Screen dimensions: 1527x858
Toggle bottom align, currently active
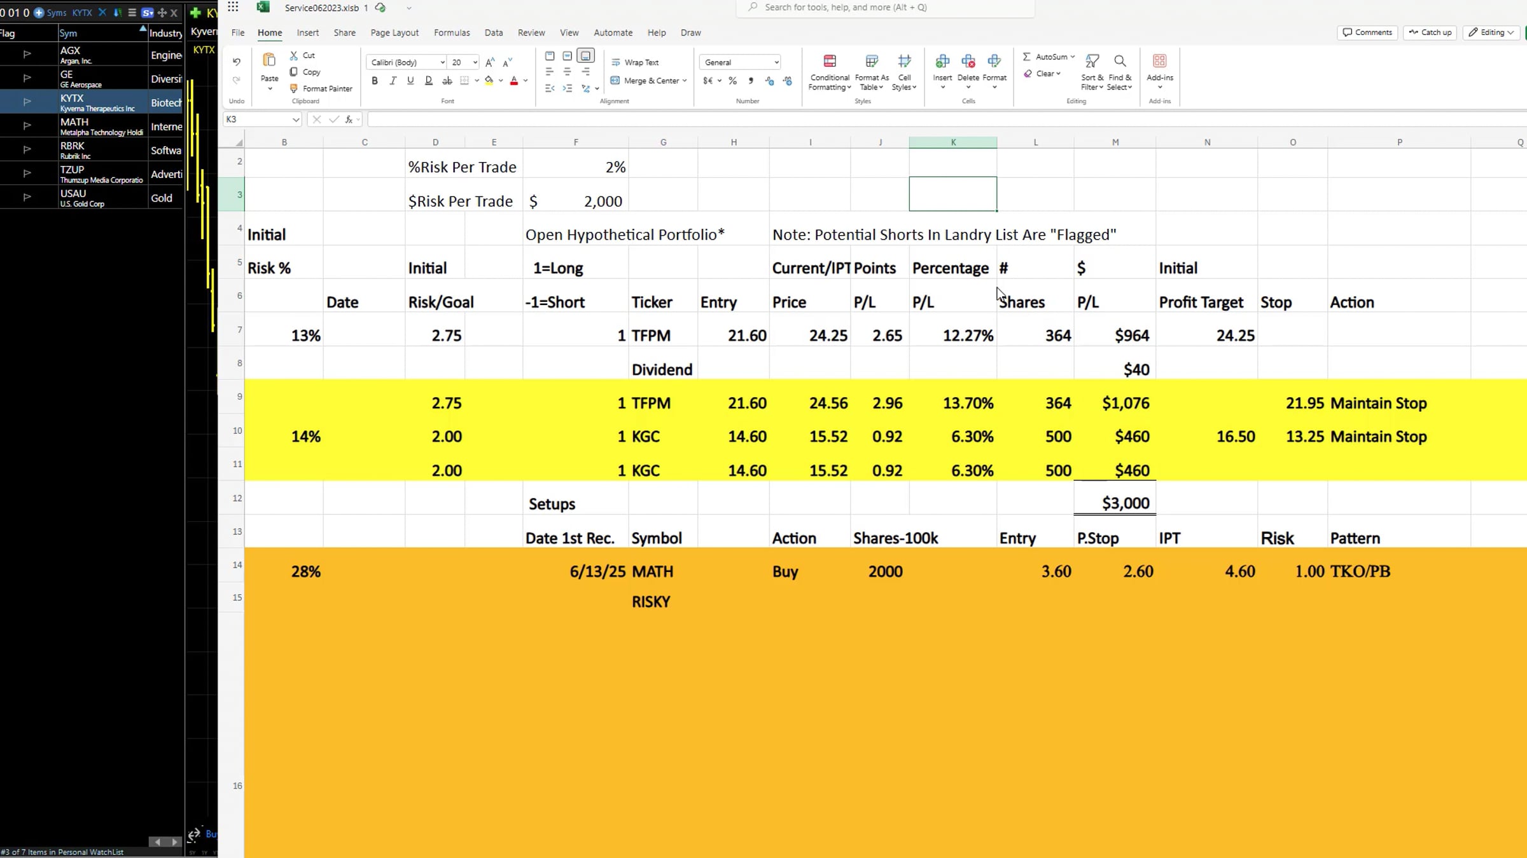[586, 56]
